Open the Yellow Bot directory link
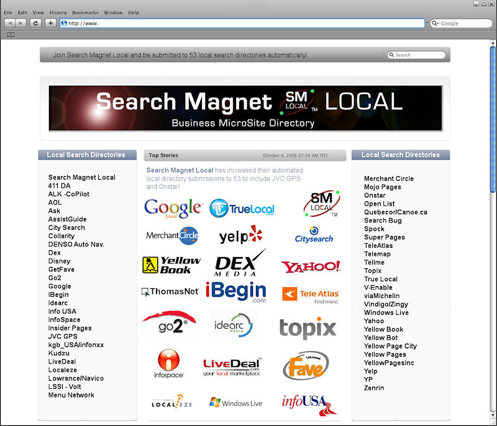Screen dimensions: 497x426 click(381, 338)
